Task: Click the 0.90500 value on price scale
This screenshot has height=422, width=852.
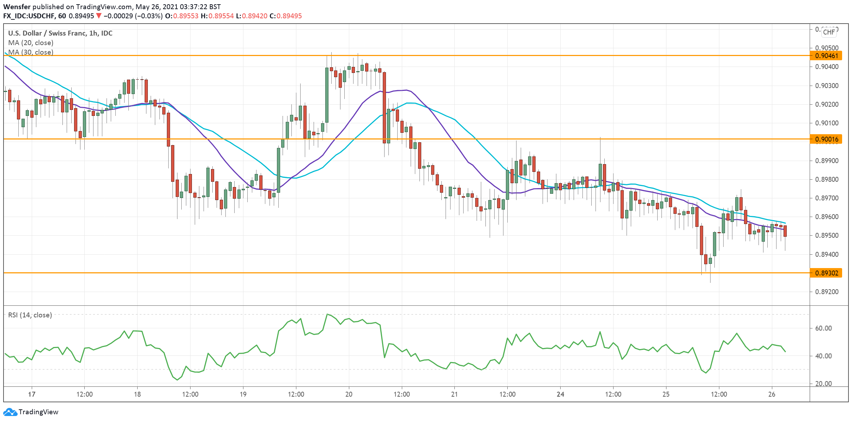Action: pos(827,48)
